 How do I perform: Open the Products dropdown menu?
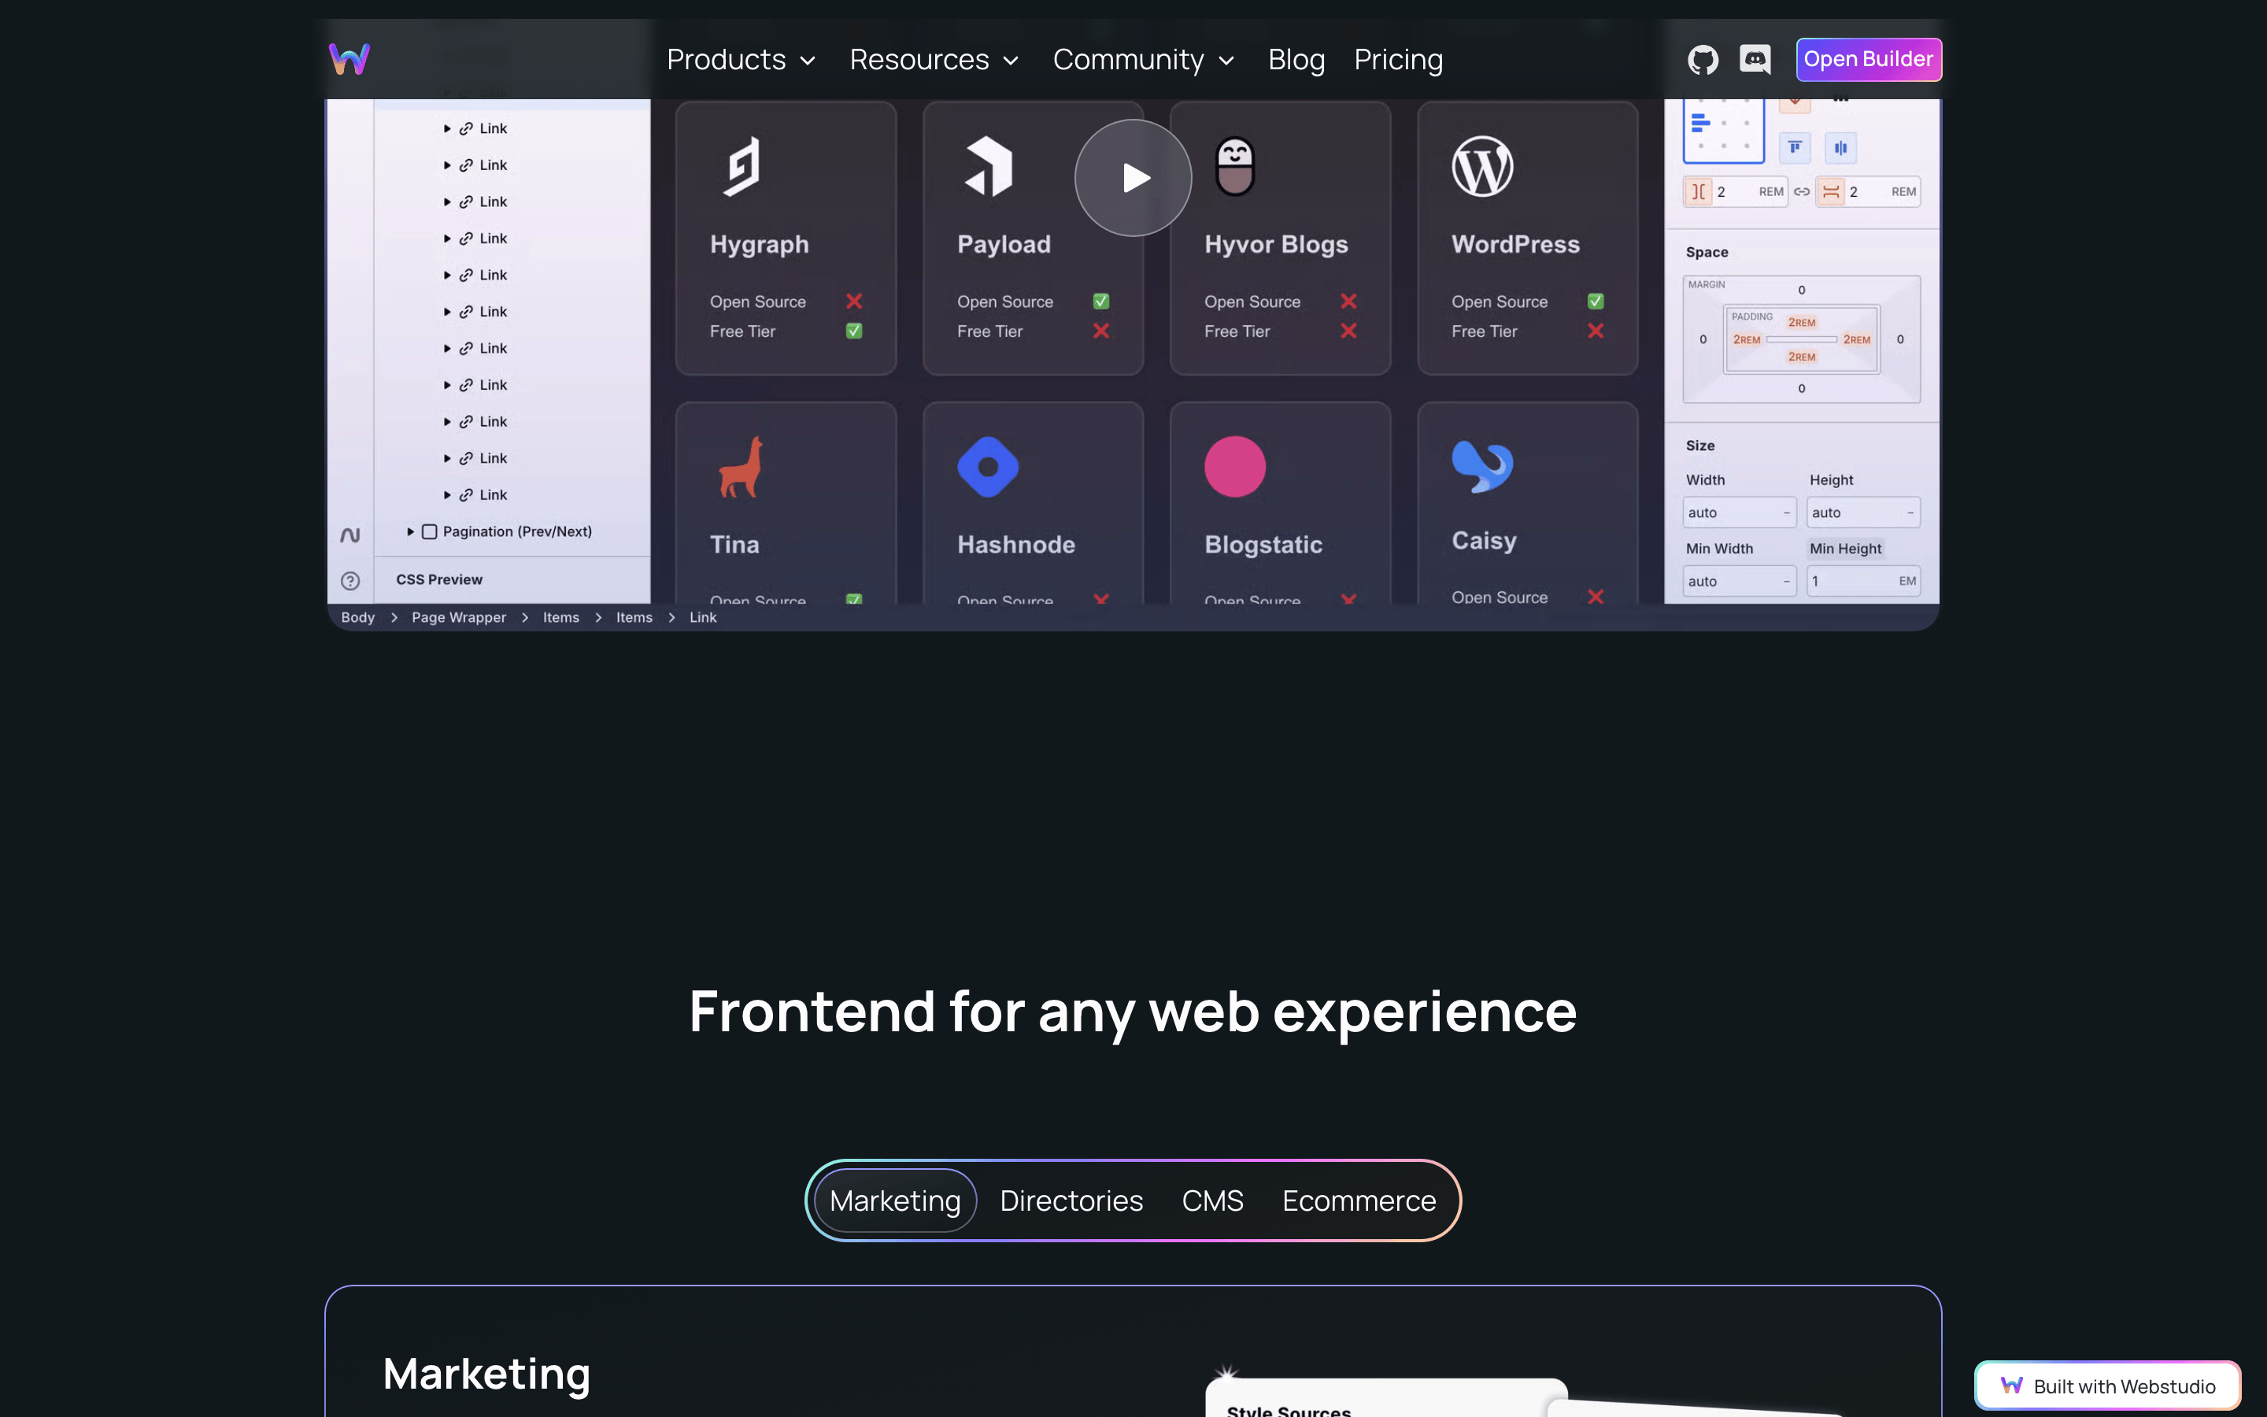pos(741,60)
